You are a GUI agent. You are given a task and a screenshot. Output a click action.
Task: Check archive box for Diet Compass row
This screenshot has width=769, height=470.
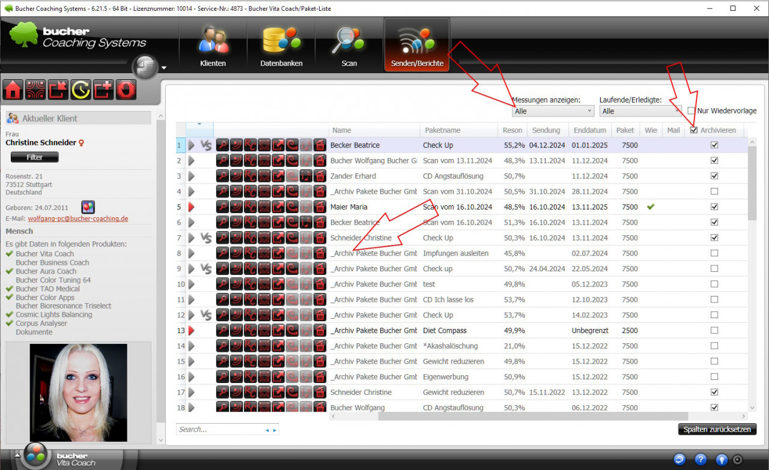pyautogui.click(x=714, y=331)
